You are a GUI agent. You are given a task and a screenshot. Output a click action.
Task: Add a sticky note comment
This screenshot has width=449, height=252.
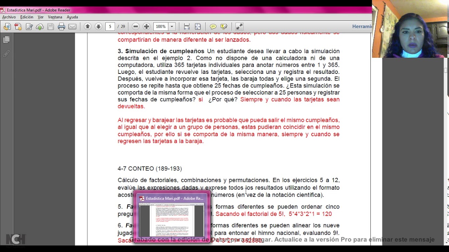tap(213, 27)
